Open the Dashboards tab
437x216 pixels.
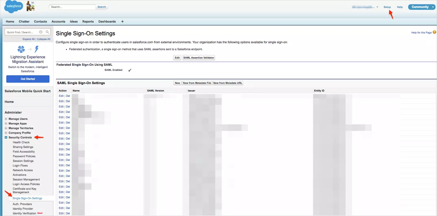pos(107,21)
